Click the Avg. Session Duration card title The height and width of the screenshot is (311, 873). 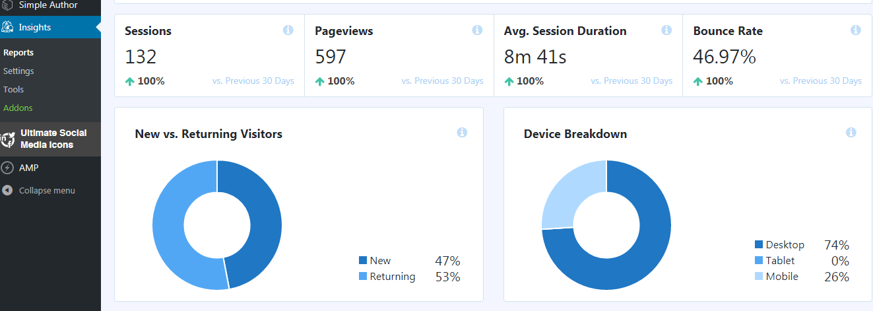[x=566, y=31]
